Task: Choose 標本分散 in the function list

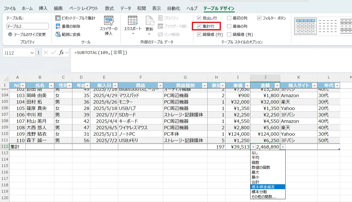Action: (268, 192)
